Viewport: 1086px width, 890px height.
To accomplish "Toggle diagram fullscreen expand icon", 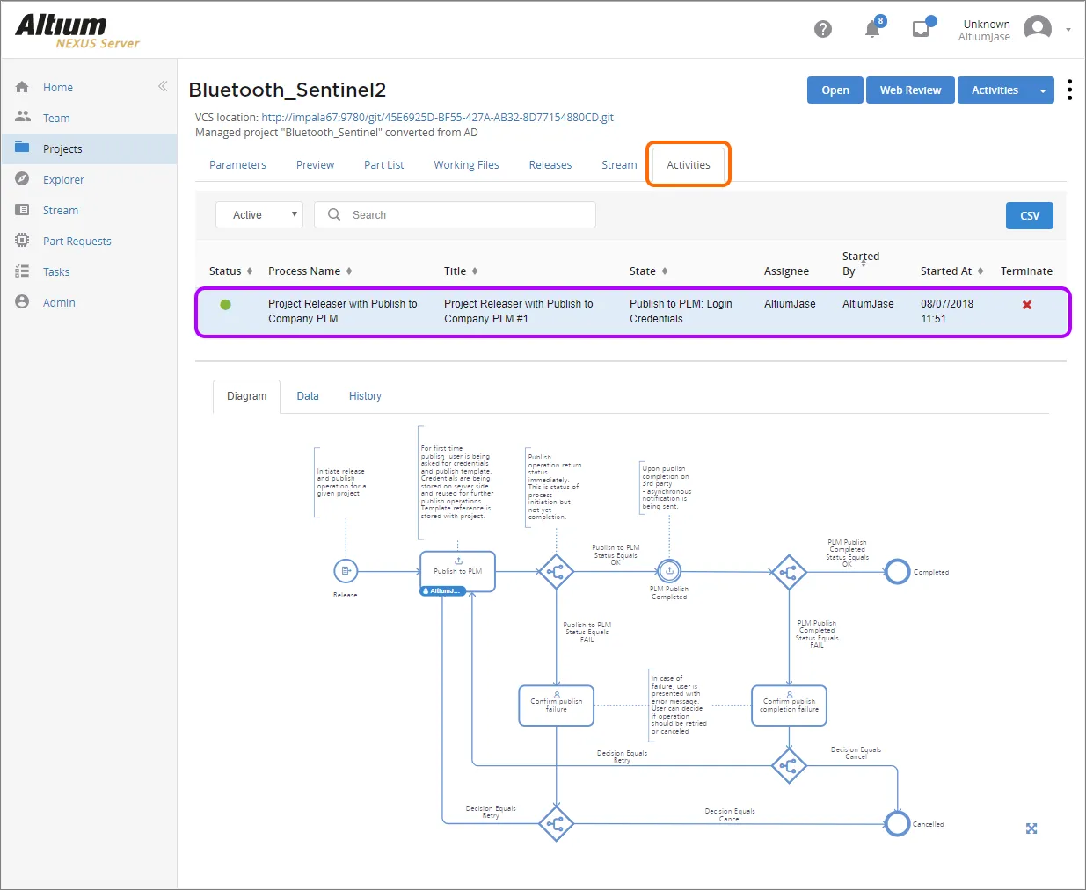I will click(1031, 828).
